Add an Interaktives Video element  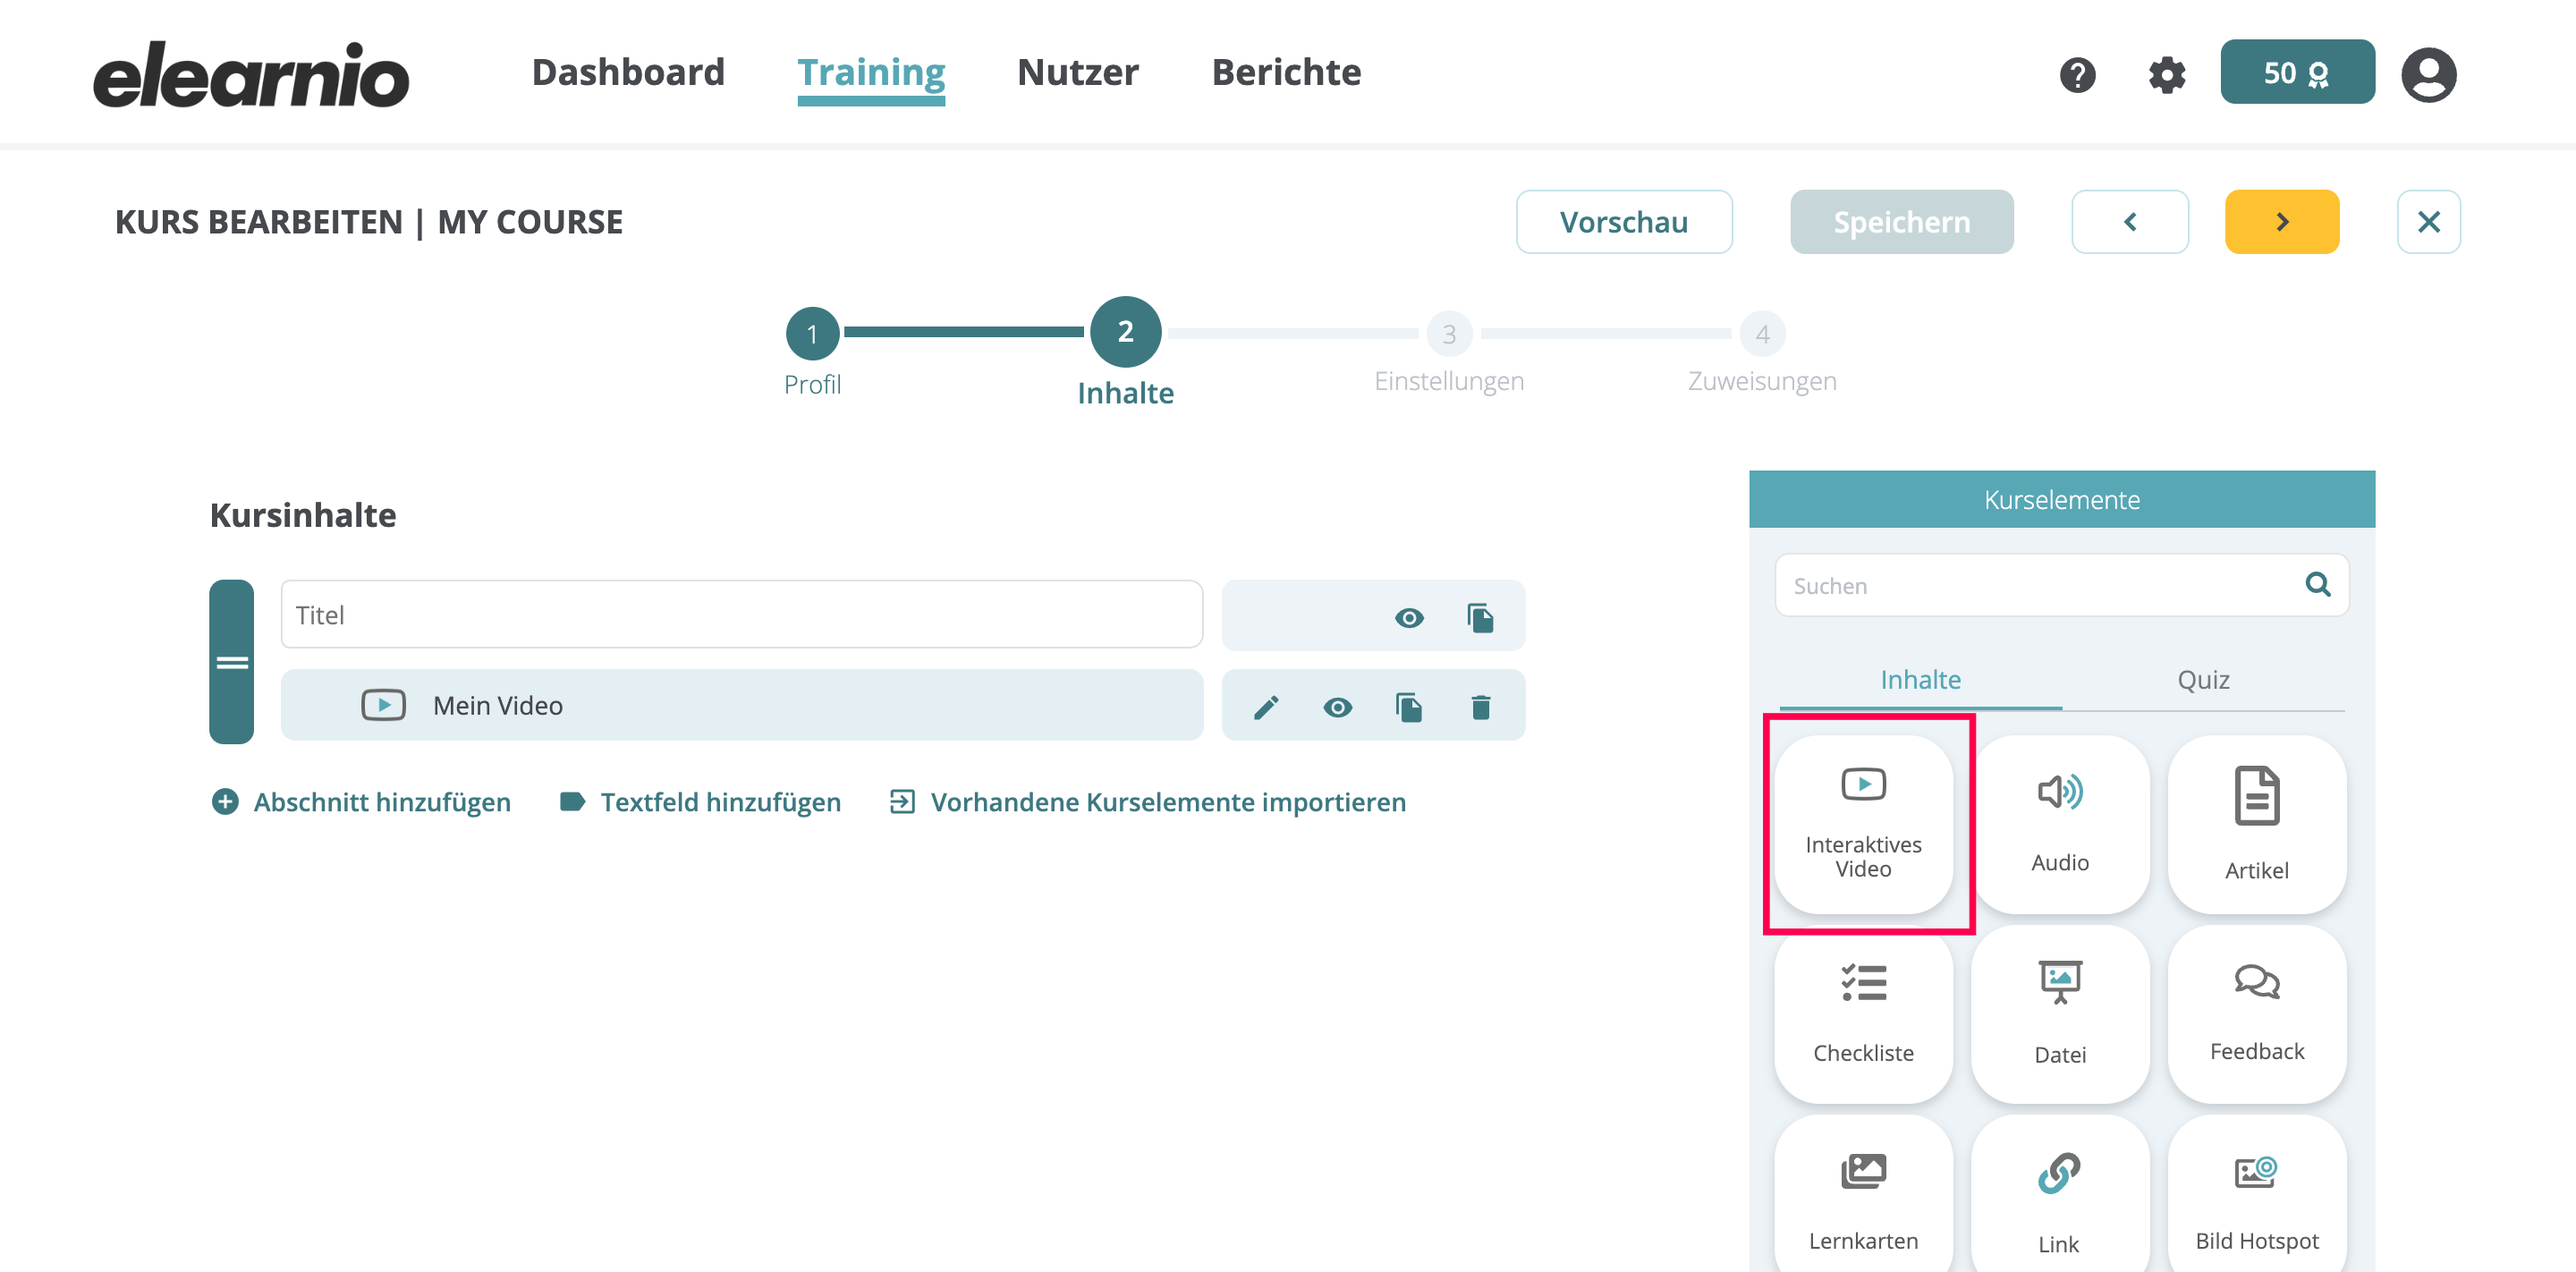(x=1863, y=825)
